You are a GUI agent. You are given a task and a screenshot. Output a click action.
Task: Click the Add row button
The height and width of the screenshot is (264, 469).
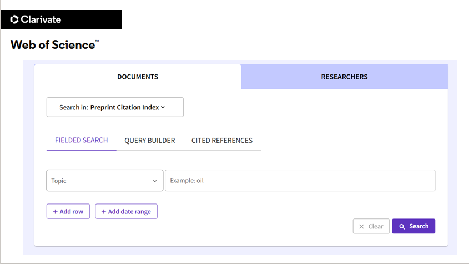coord(68,211)
